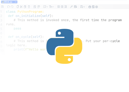Click the insert image icon
129x92 pixels.
click(x=75, y=7)
